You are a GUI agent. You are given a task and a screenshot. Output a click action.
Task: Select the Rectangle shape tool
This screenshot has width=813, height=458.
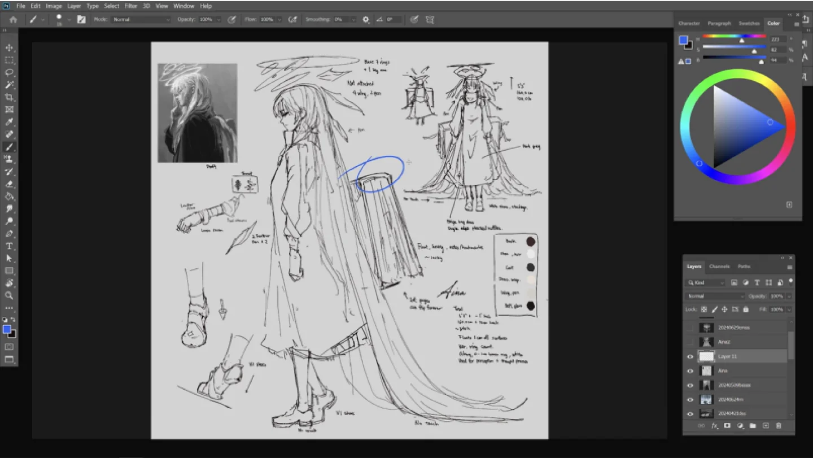coord(9,271)
